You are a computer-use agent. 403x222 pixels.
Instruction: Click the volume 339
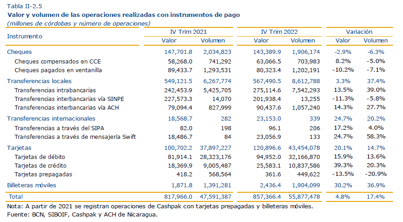coord(315,118)
